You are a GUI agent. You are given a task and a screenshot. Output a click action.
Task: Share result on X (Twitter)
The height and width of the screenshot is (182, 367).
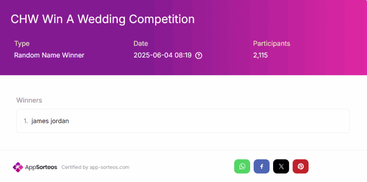point(281,167)
